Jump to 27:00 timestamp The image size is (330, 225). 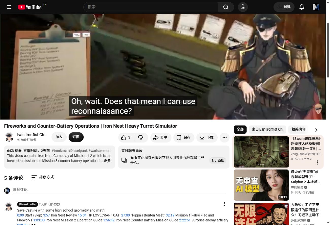(x=125, y=215)
